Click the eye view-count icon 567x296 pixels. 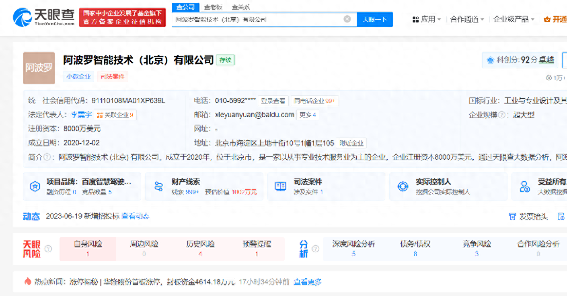[x=549, y=78]
